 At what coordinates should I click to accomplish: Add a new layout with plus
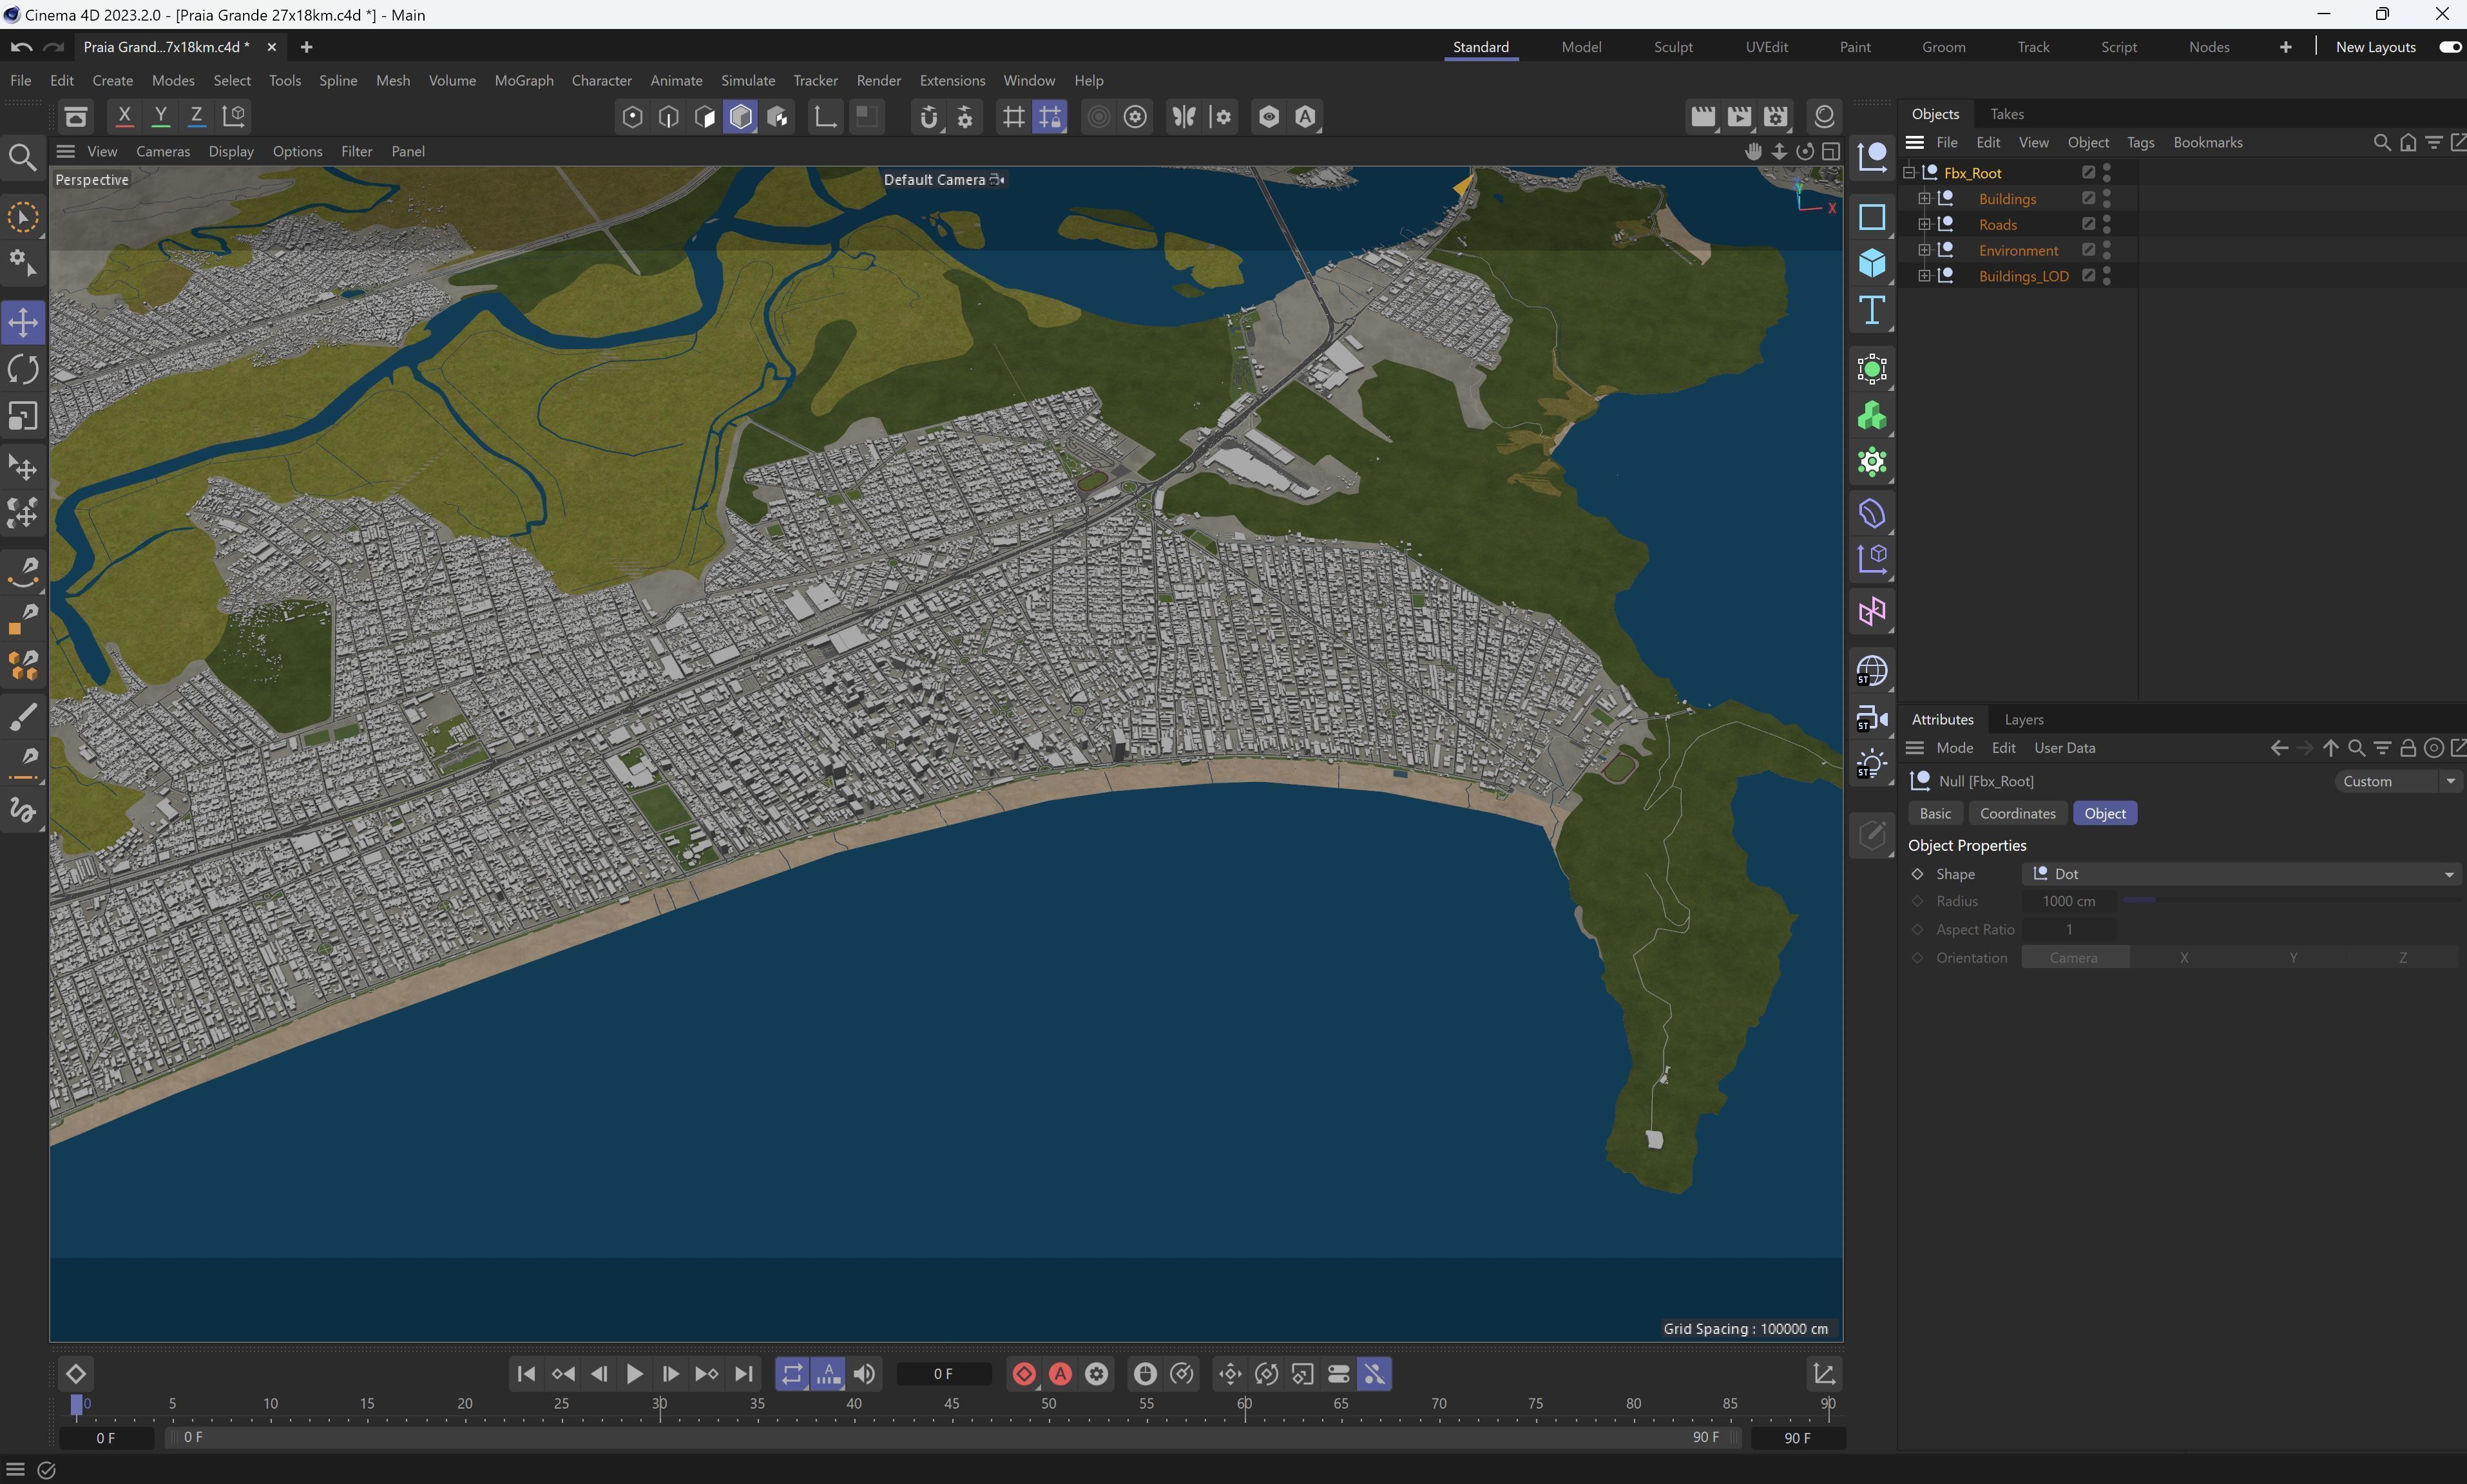click(x=2285, y=47)
